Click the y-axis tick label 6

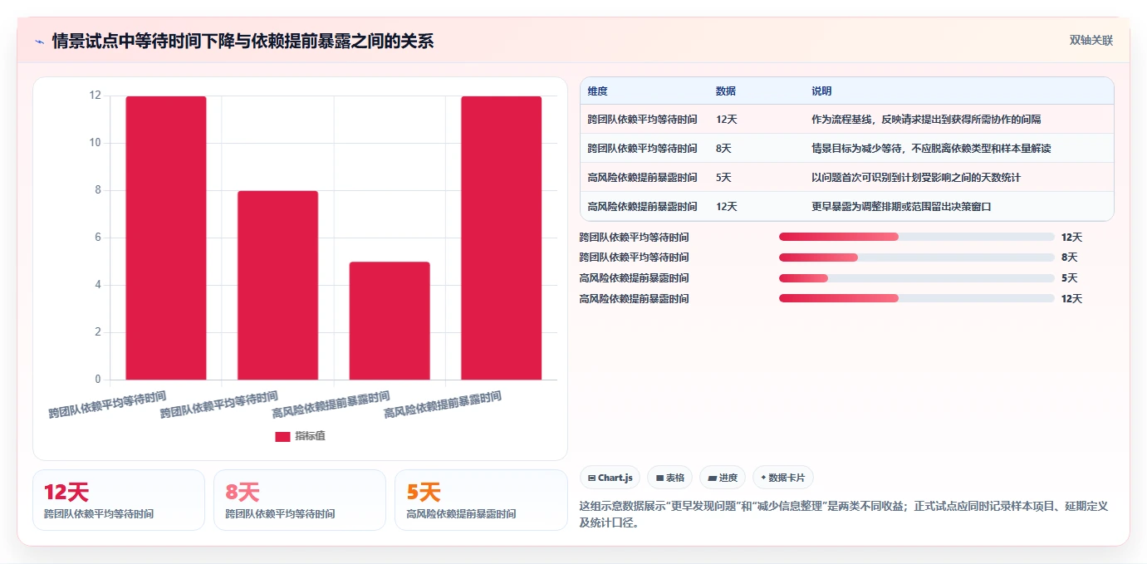97,238
